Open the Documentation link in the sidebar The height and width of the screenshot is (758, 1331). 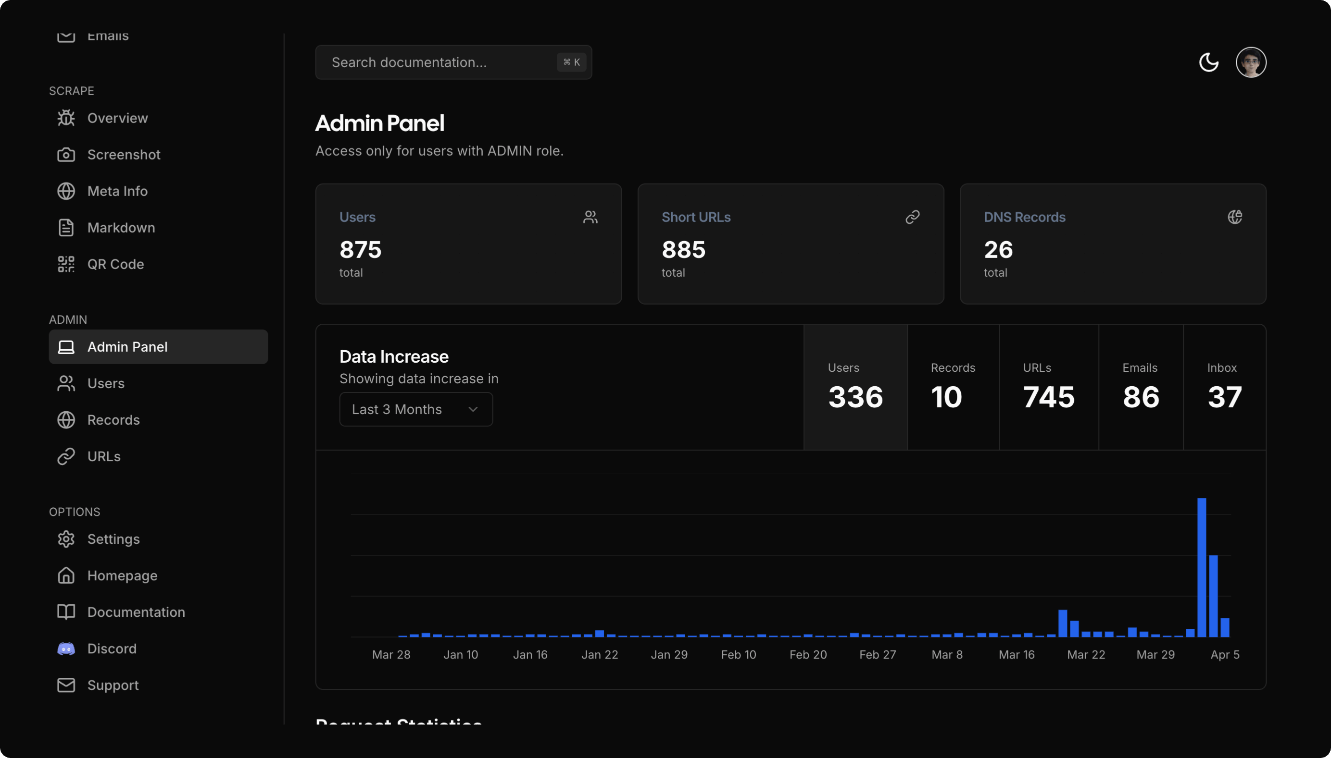pos(136,612)
